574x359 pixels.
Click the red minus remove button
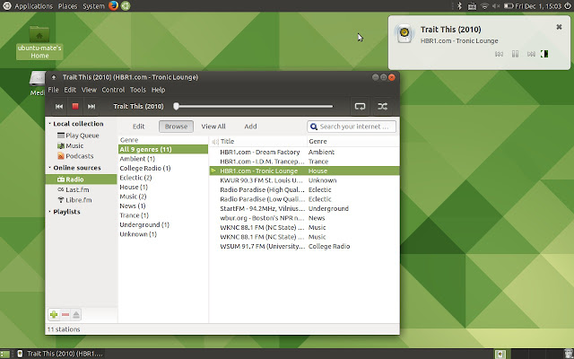(65, 315)
